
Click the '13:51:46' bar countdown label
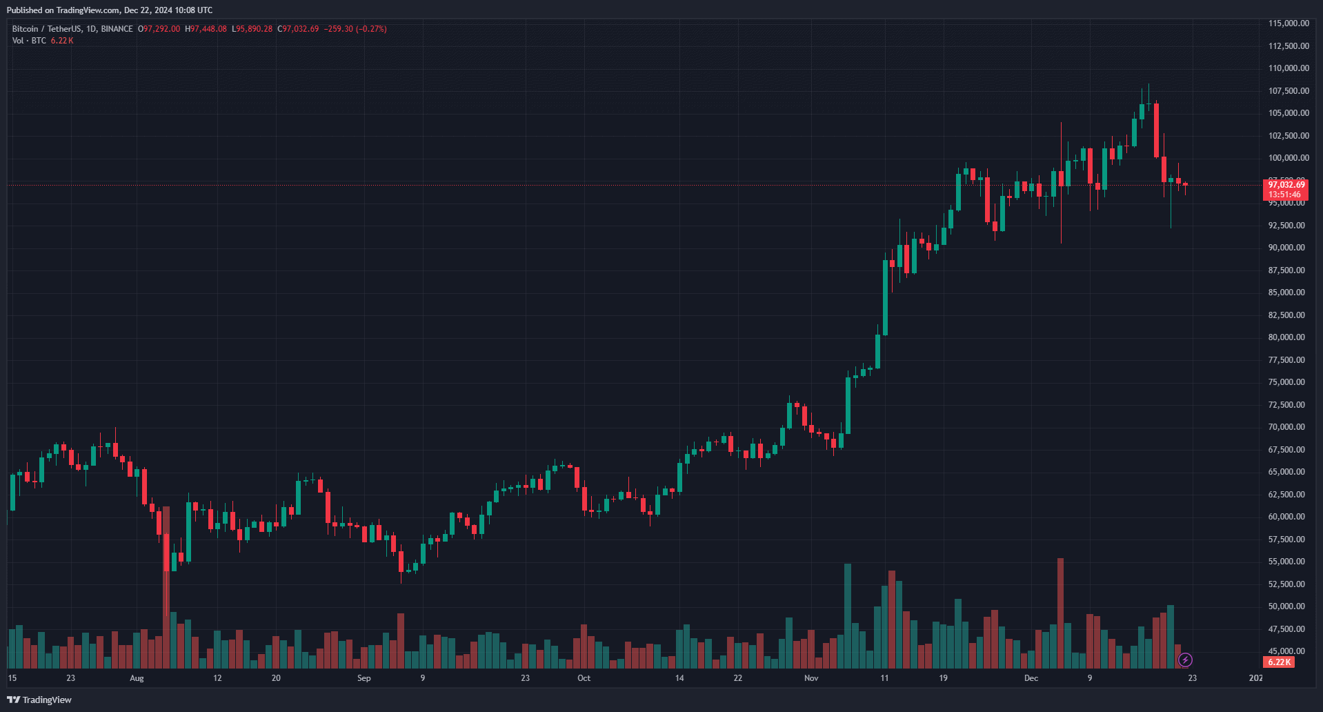pyautogui.click(x=1284, y=195)
